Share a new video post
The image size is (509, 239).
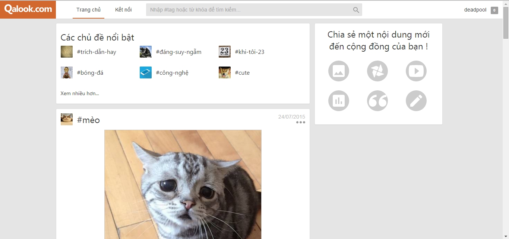pyautogui.click(x=416, y=71)
